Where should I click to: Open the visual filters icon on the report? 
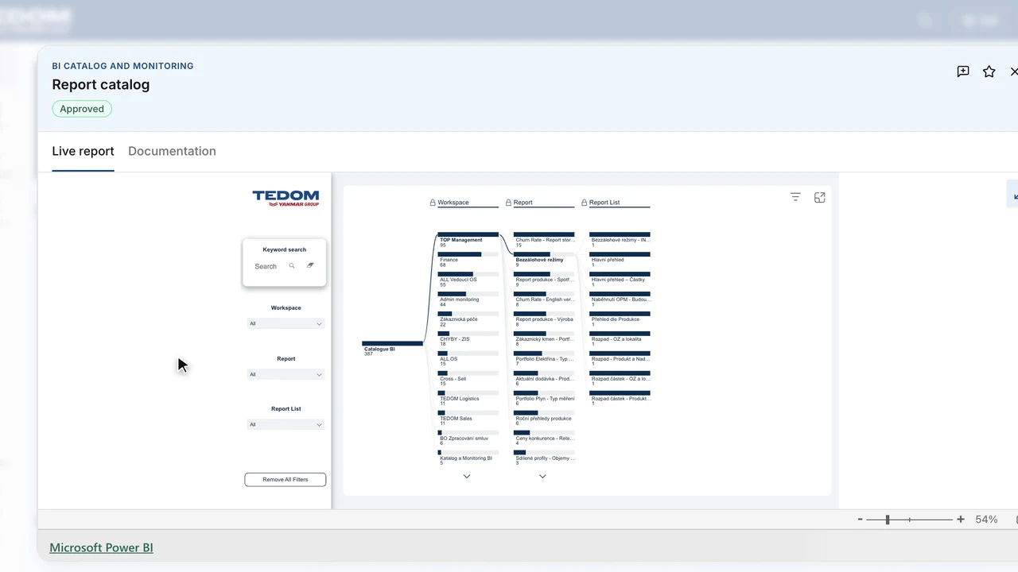point(795,197)
